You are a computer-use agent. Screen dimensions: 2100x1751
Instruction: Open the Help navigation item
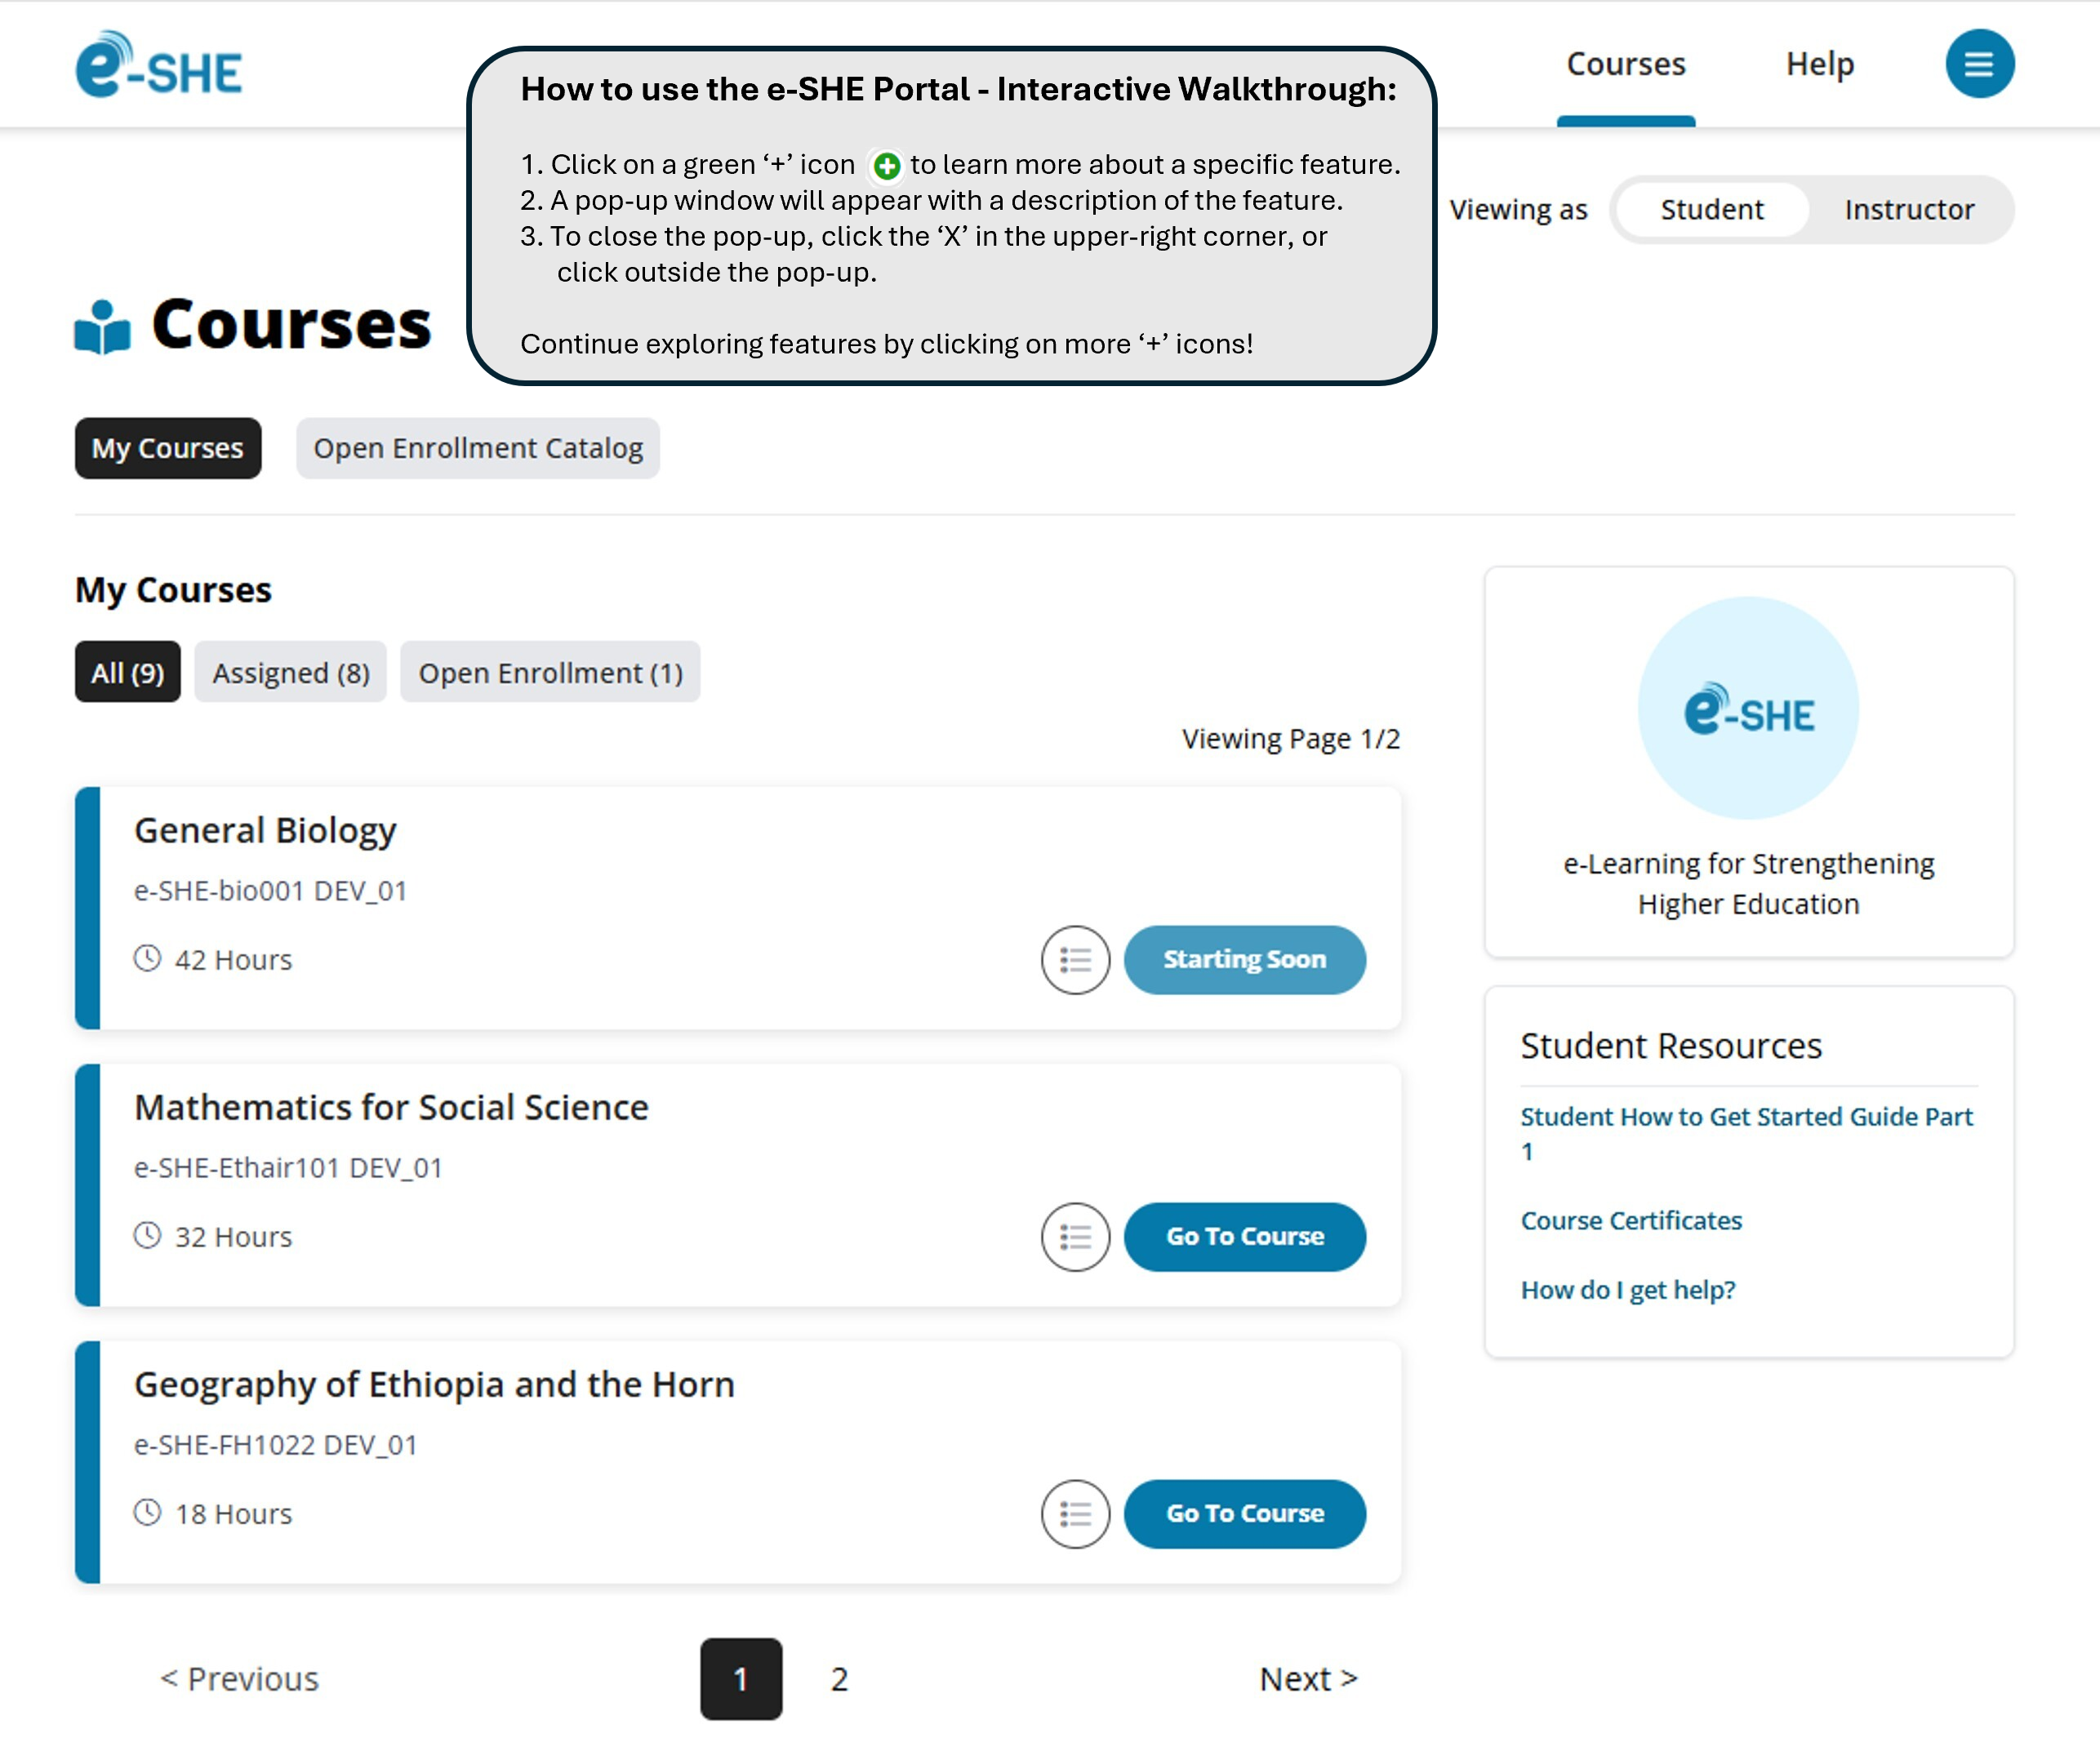click(1819, 64)
